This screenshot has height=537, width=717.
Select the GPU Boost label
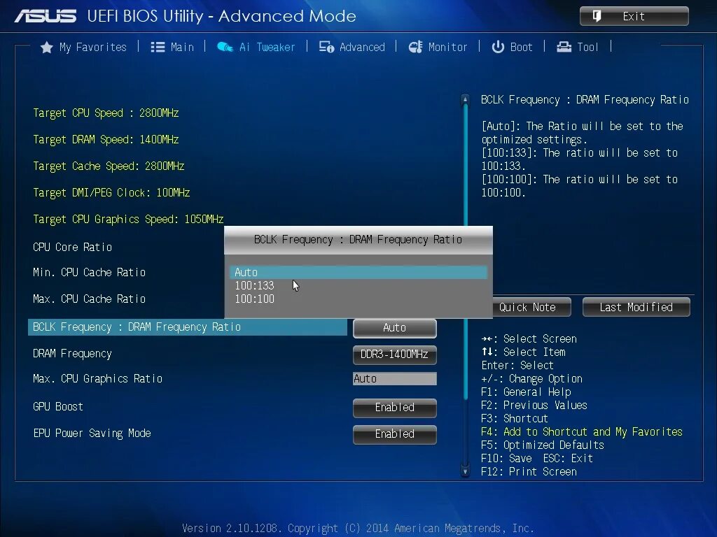coord(58,407)
